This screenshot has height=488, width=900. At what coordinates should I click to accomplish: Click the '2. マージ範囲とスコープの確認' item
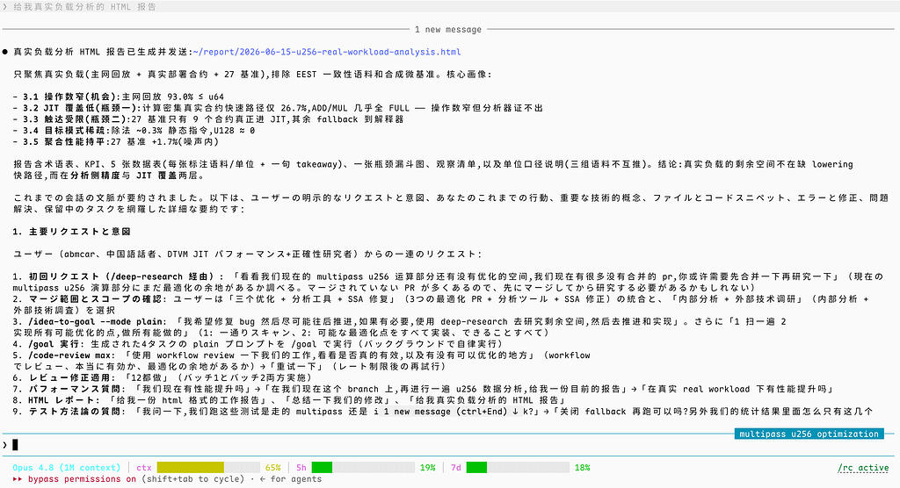tap(441, 304)
